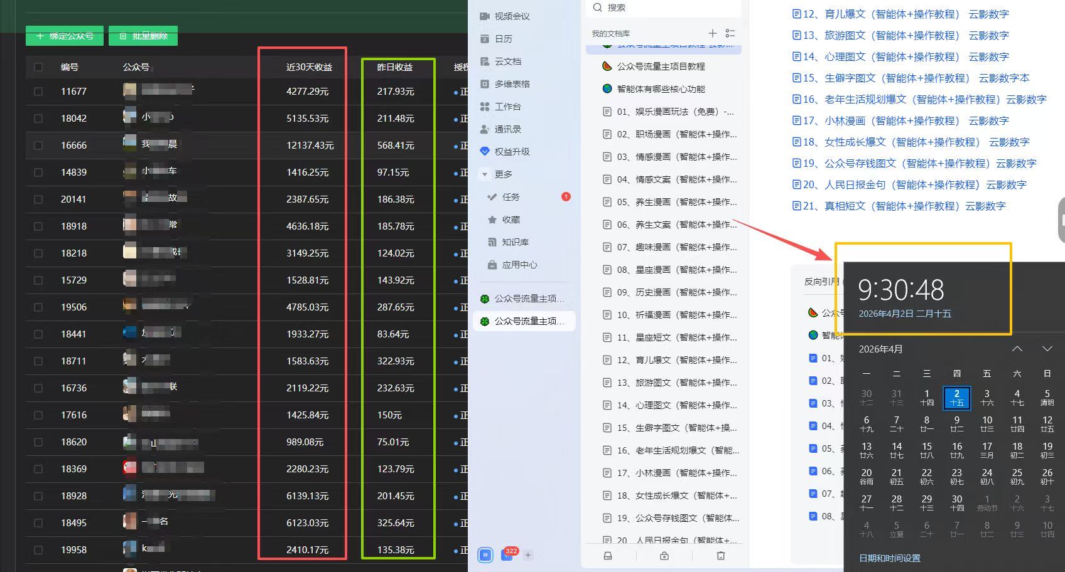Open the 任务 tasks icon with red badge
1065x572 pixels.
492,196
